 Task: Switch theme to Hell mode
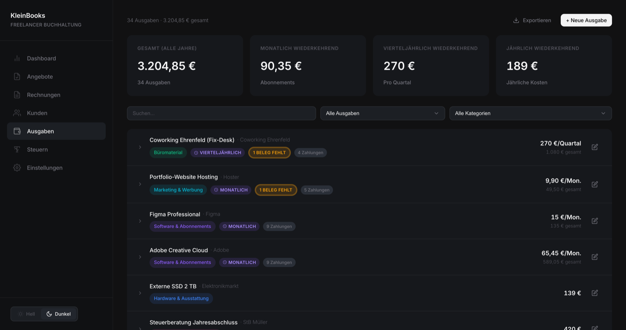pyautogui.click(x=26, y=314)
